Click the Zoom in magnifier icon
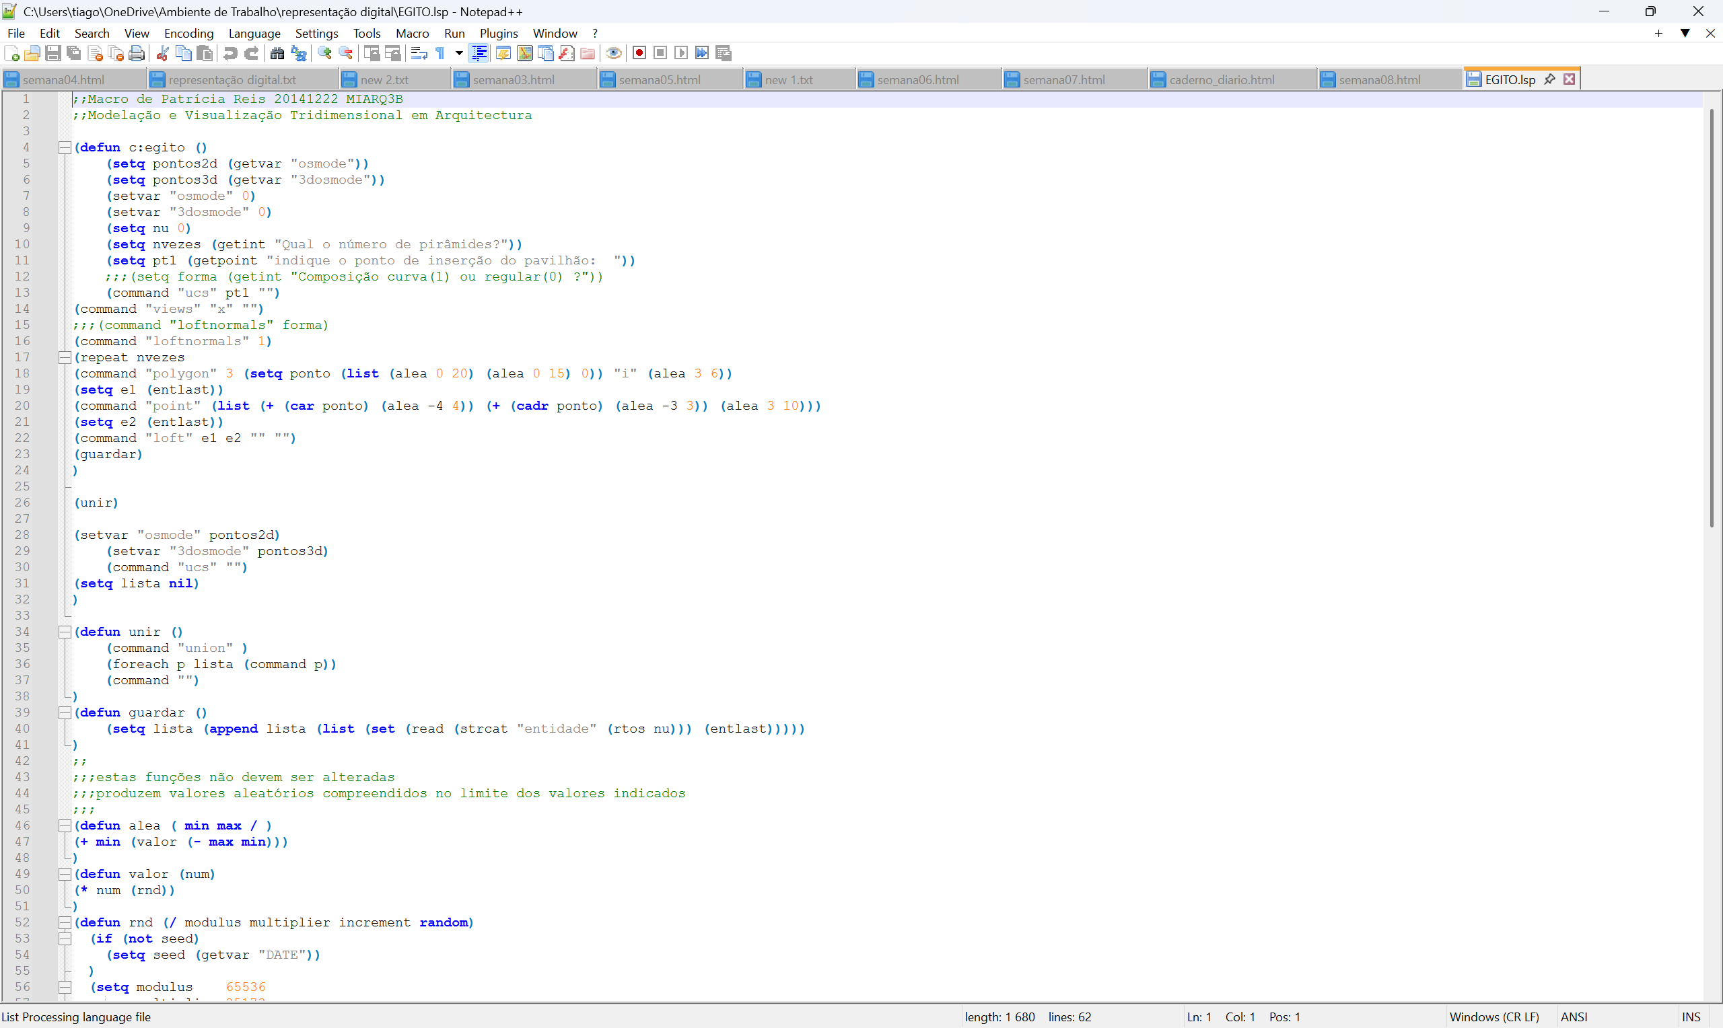The height and width of the screenshot is (1028, 1723). coord(324,53)
